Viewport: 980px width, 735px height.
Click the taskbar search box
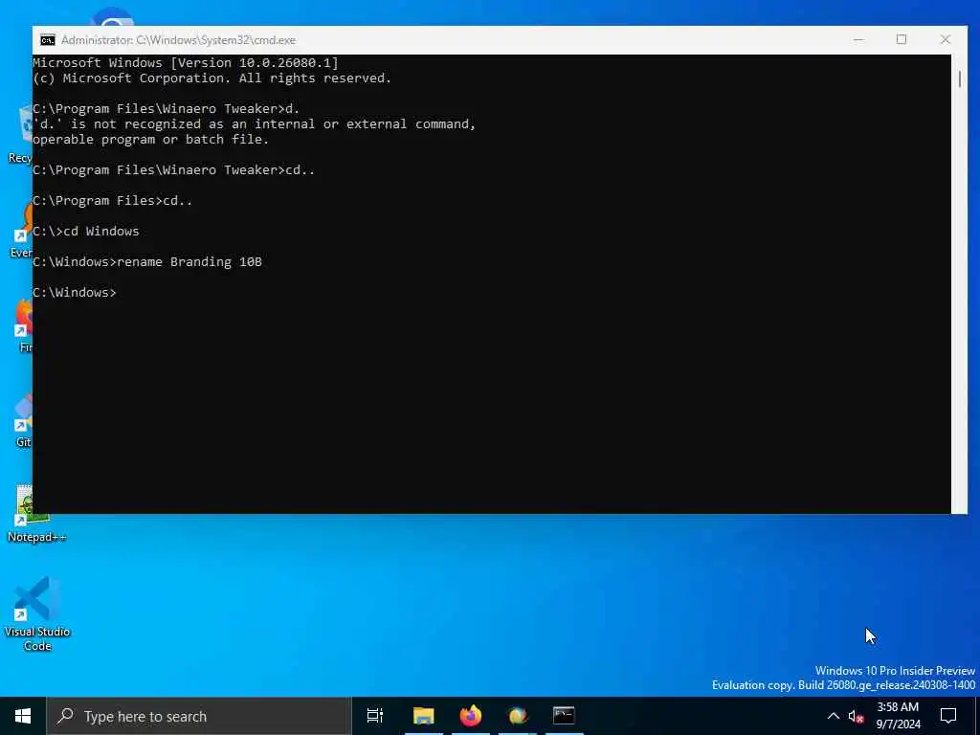coord(199,716)
